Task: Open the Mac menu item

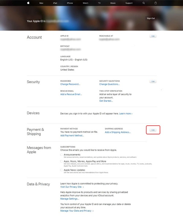Action: [x=41, y=3]
